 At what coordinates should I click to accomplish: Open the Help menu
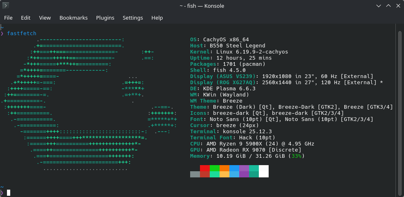click(157, 18)
